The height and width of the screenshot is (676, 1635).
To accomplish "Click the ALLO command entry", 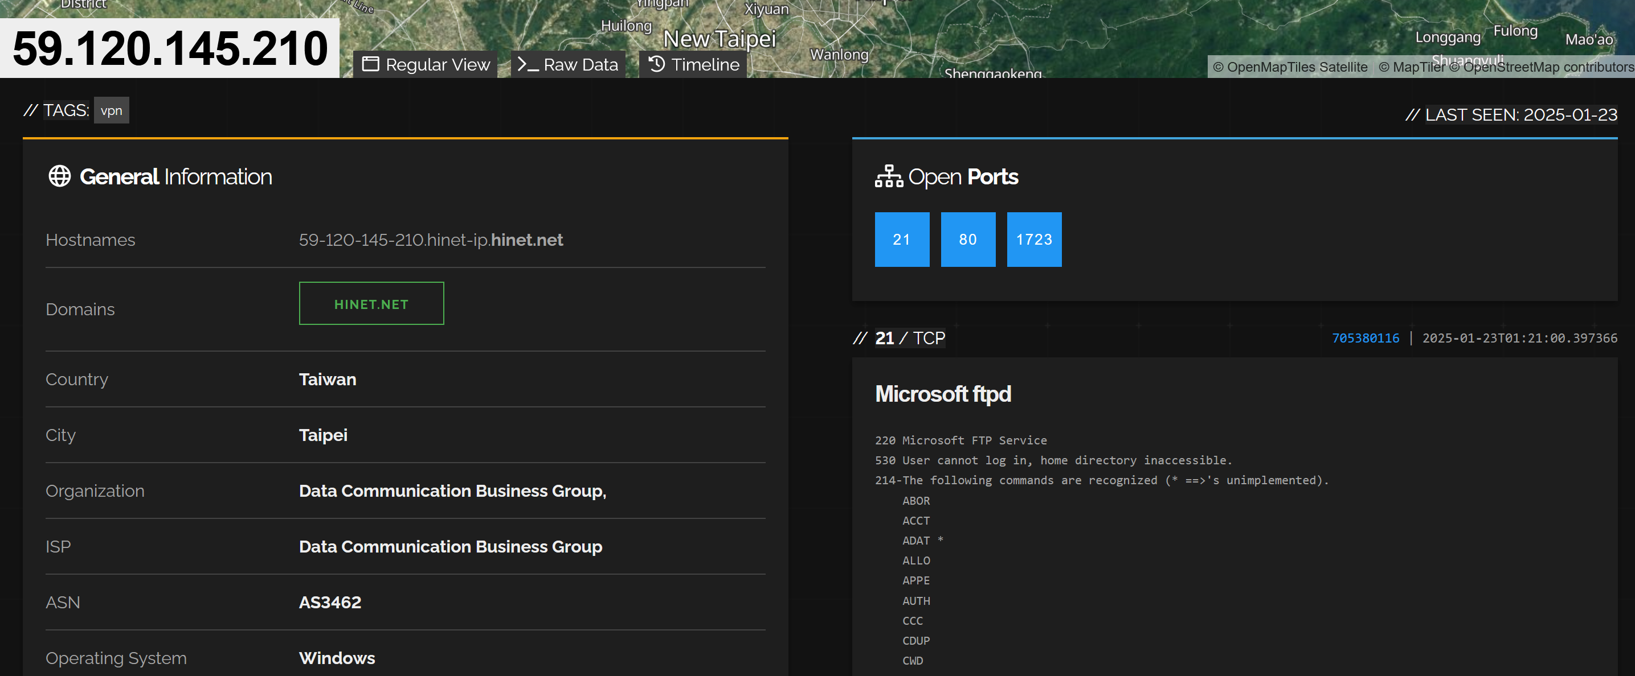I will (916, 560).
